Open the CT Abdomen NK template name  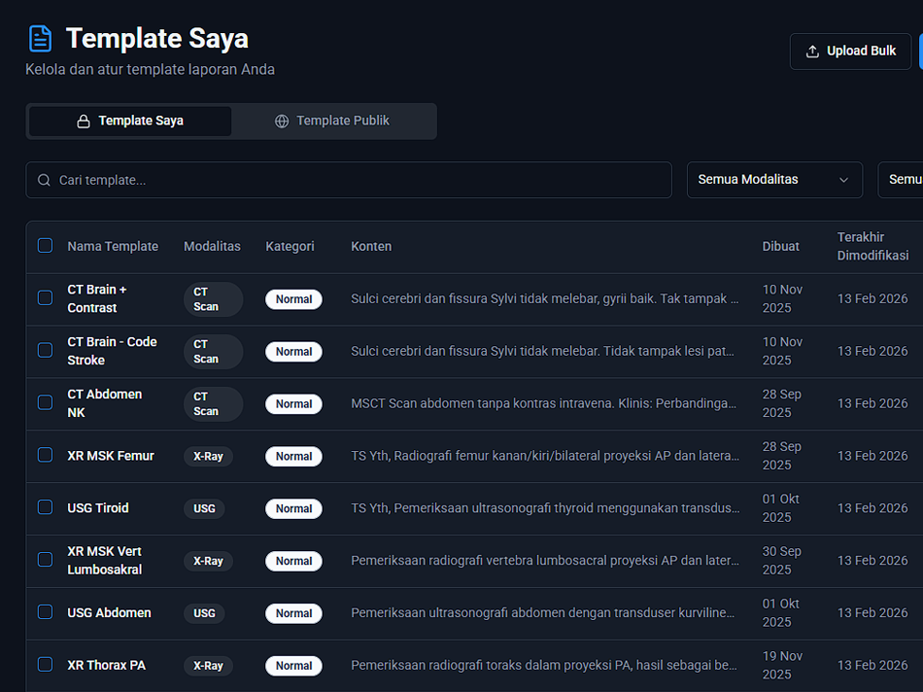tap(104, 403)
